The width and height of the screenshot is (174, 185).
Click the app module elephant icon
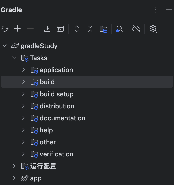point(25,178)
